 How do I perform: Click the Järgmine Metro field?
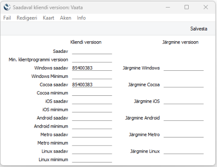click(x=184, y=135)
